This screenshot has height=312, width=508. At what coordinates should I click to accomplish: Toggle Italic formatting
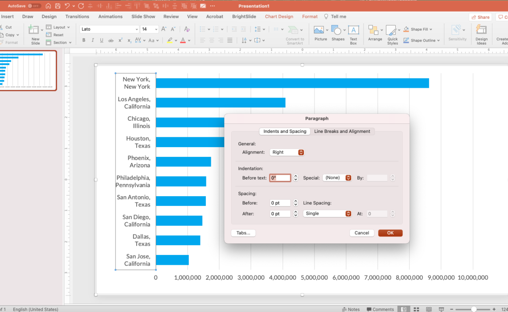93,41
